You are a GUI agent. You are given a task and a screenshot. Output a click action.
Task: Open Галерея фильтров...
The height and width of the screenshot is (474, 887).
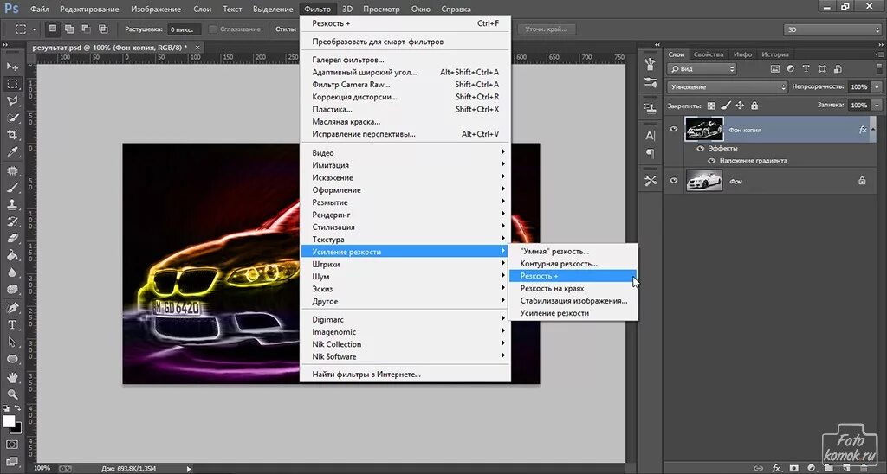pyautogui.click(x=405, y=60)
